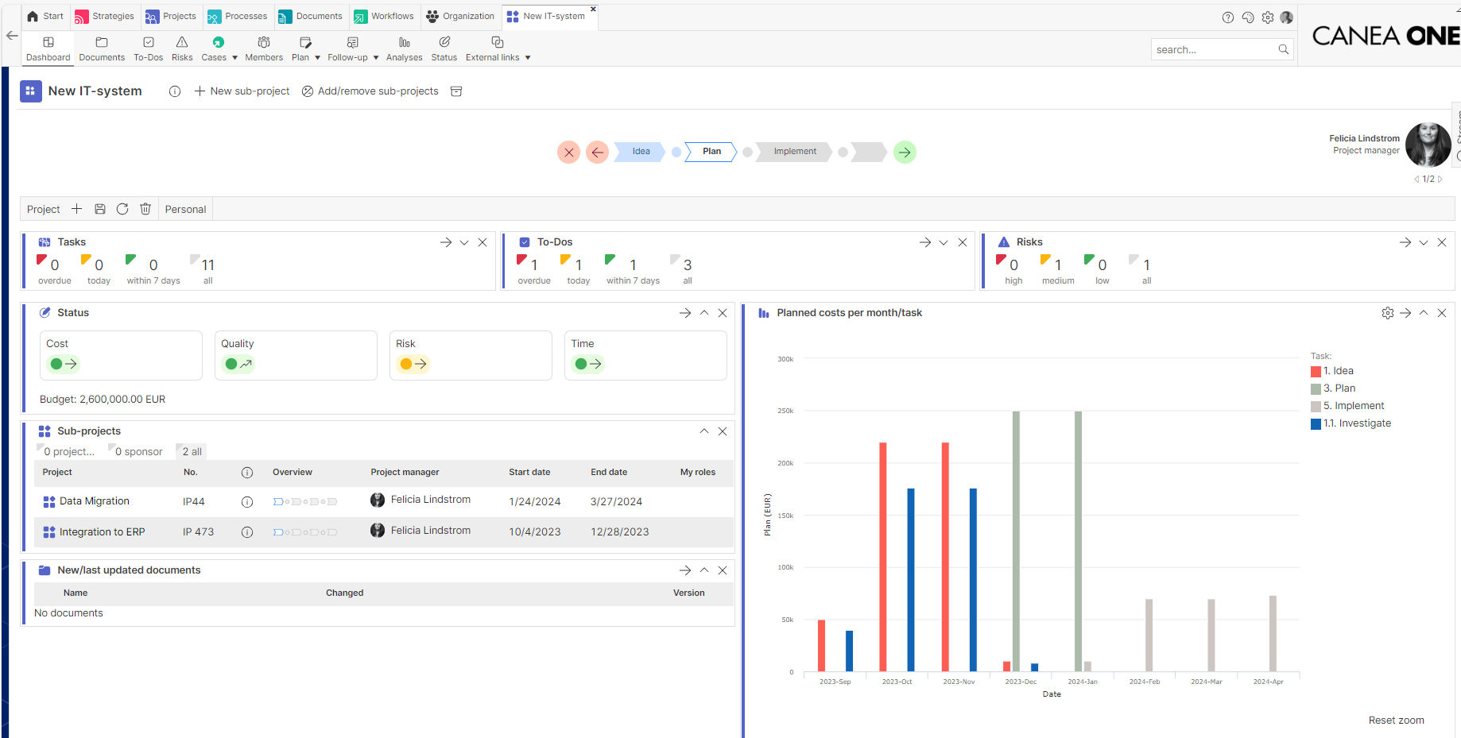Click the refresh dashboard icon
The width and height of the screenshot is (1461, 738).
[122, 209]
